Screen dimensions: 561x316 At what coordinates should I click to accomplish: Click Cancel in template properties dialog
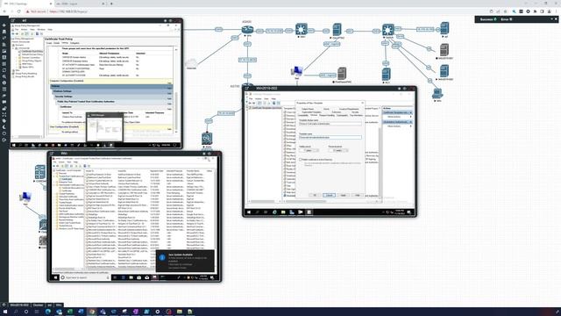click(330, 195)
